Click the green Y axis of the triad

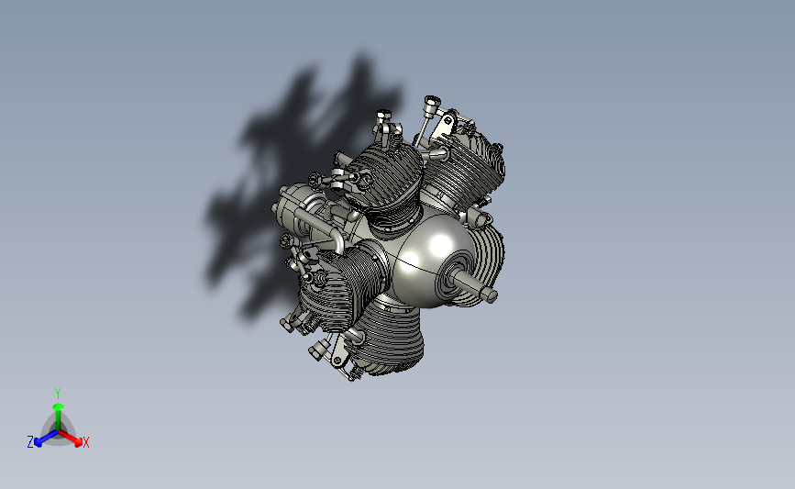(58, 417)
